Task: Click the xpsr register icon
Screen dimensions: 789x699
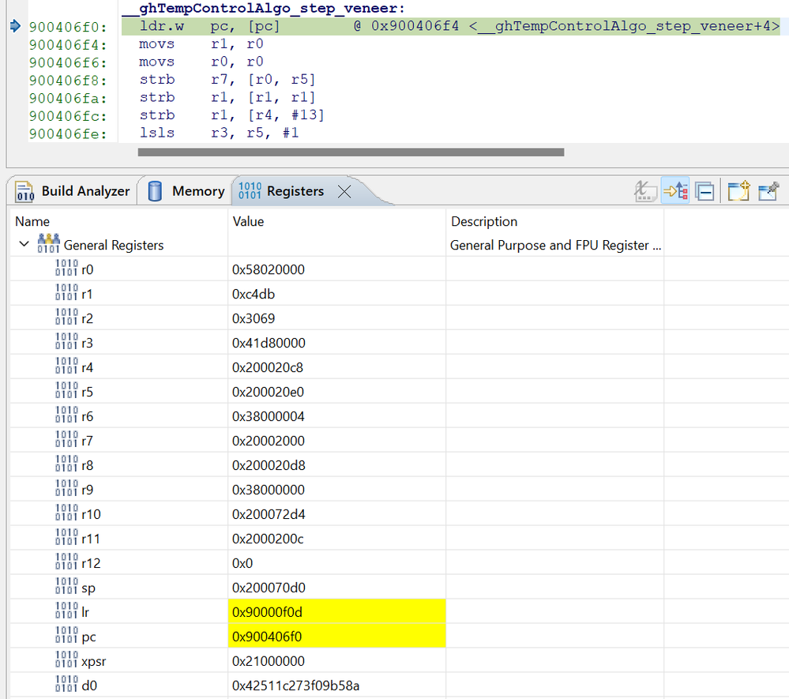Action: click(66, 660)
